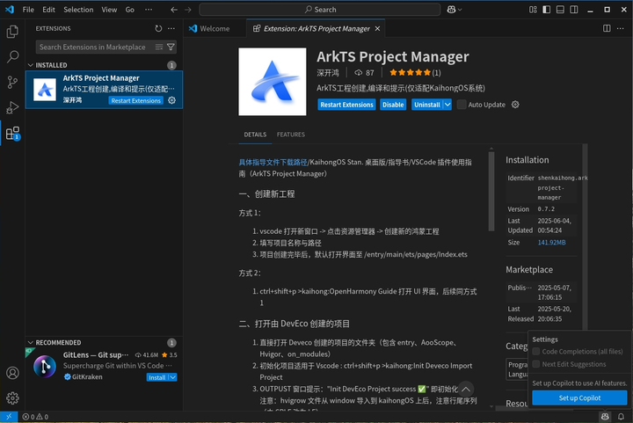Click errors and warnings status indicator

point(35,417)
